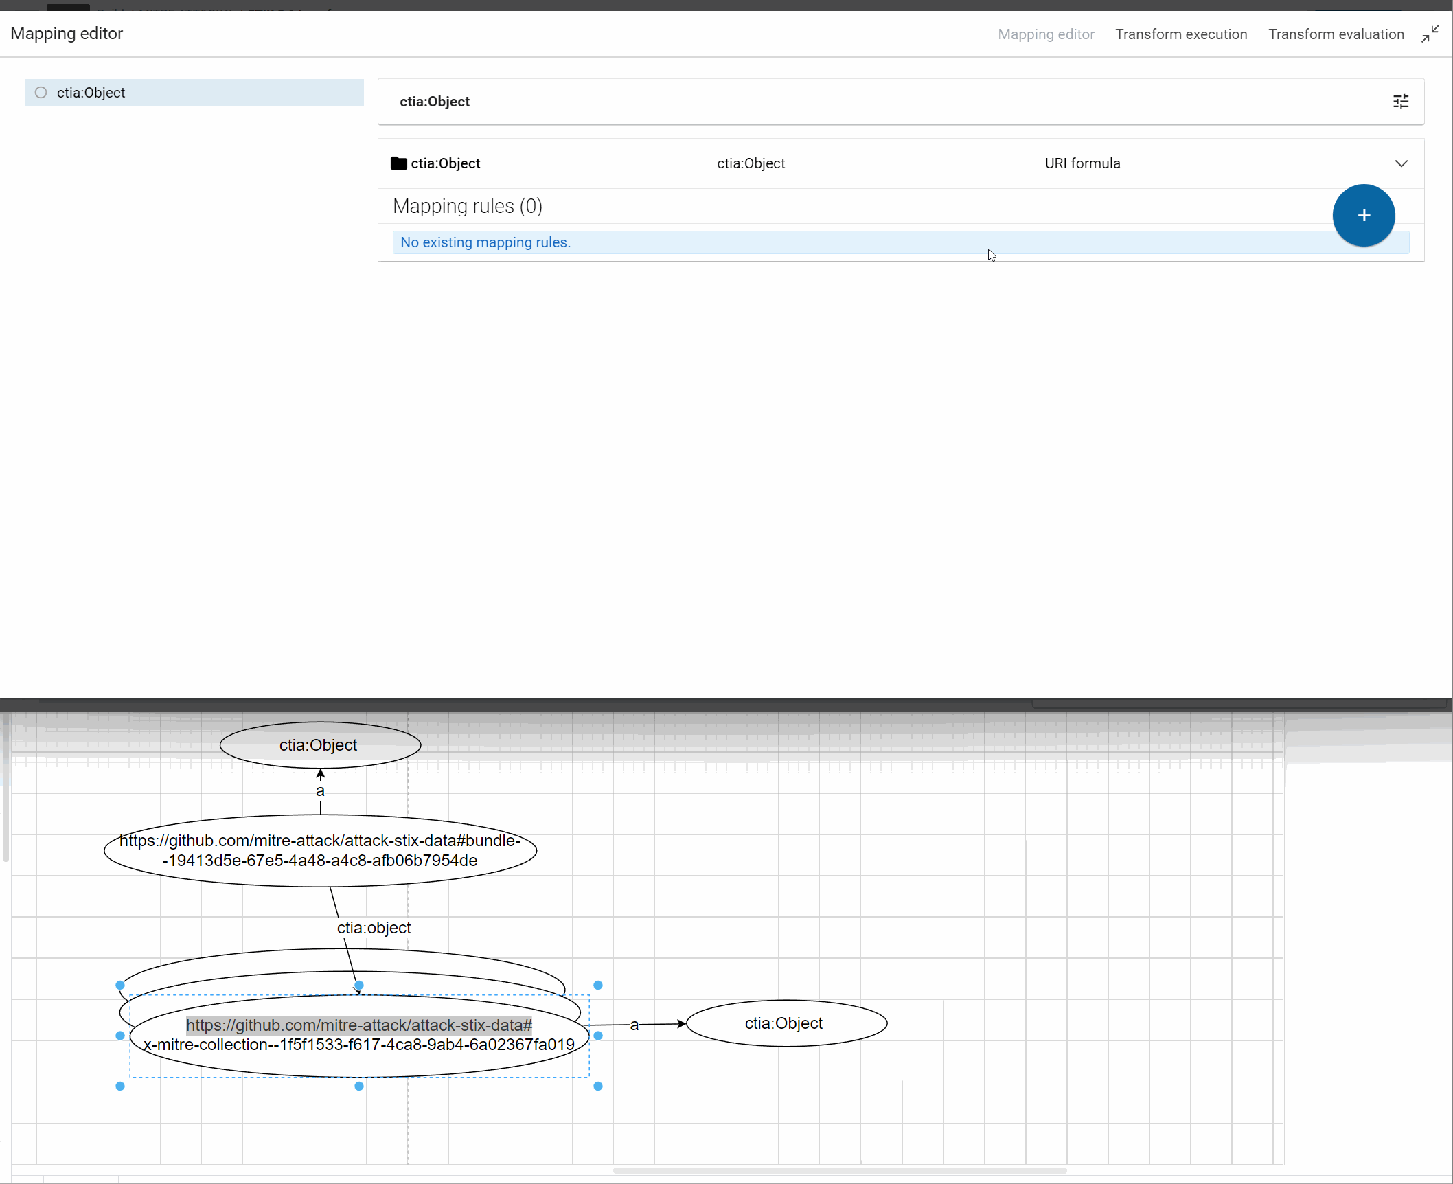Select the ctia:Object radio circle in sidebar
This screenshot has width=1453, height=1184.
click(x=41, y=93)
